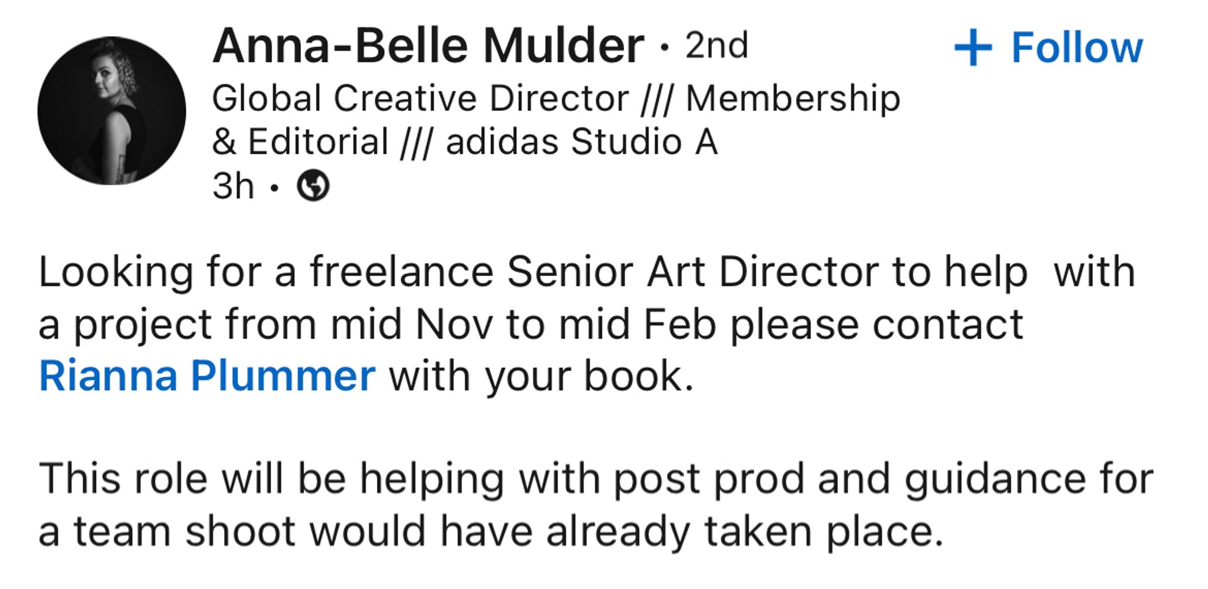Click the "a project from mid Nov" line
The image size is (1208, 589).
click(x=531, y=325)
